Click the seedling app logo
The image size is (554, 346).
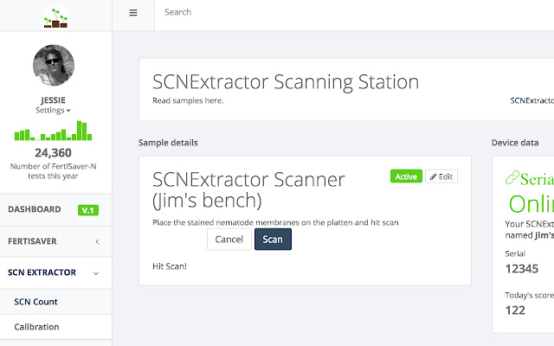(55, 17)
